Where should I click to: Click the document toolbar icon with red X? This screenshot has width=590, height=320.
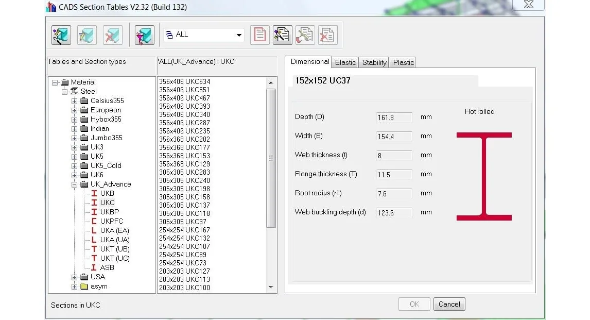[327, 35]
